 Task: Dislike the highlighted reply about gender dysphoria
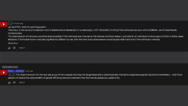14,83
